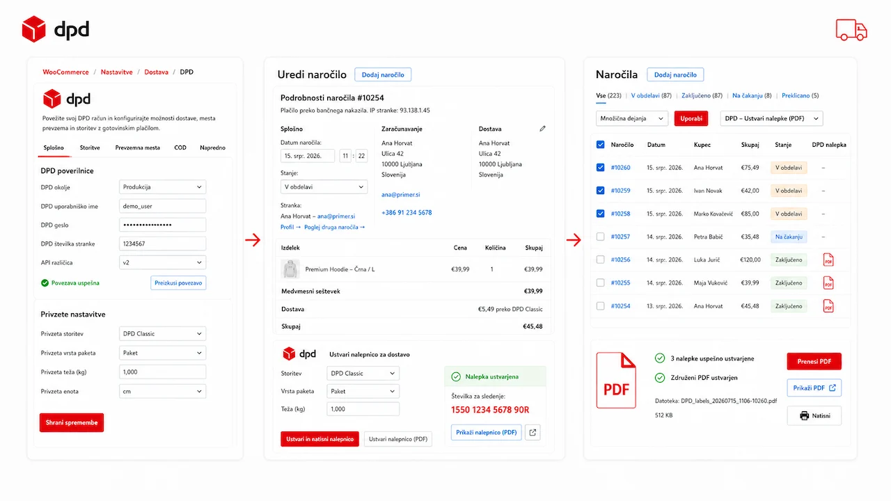The width and height of the screenshot is (891, 501).
Task: Filter orders by Preklicano (5)
Action: click(800, 95)
